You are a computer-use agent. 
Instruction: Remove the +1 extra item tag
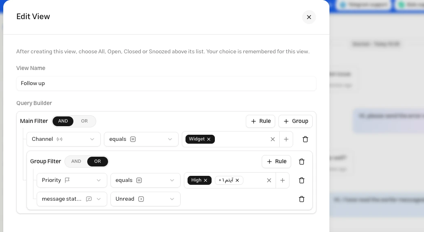tap(237, 180)
